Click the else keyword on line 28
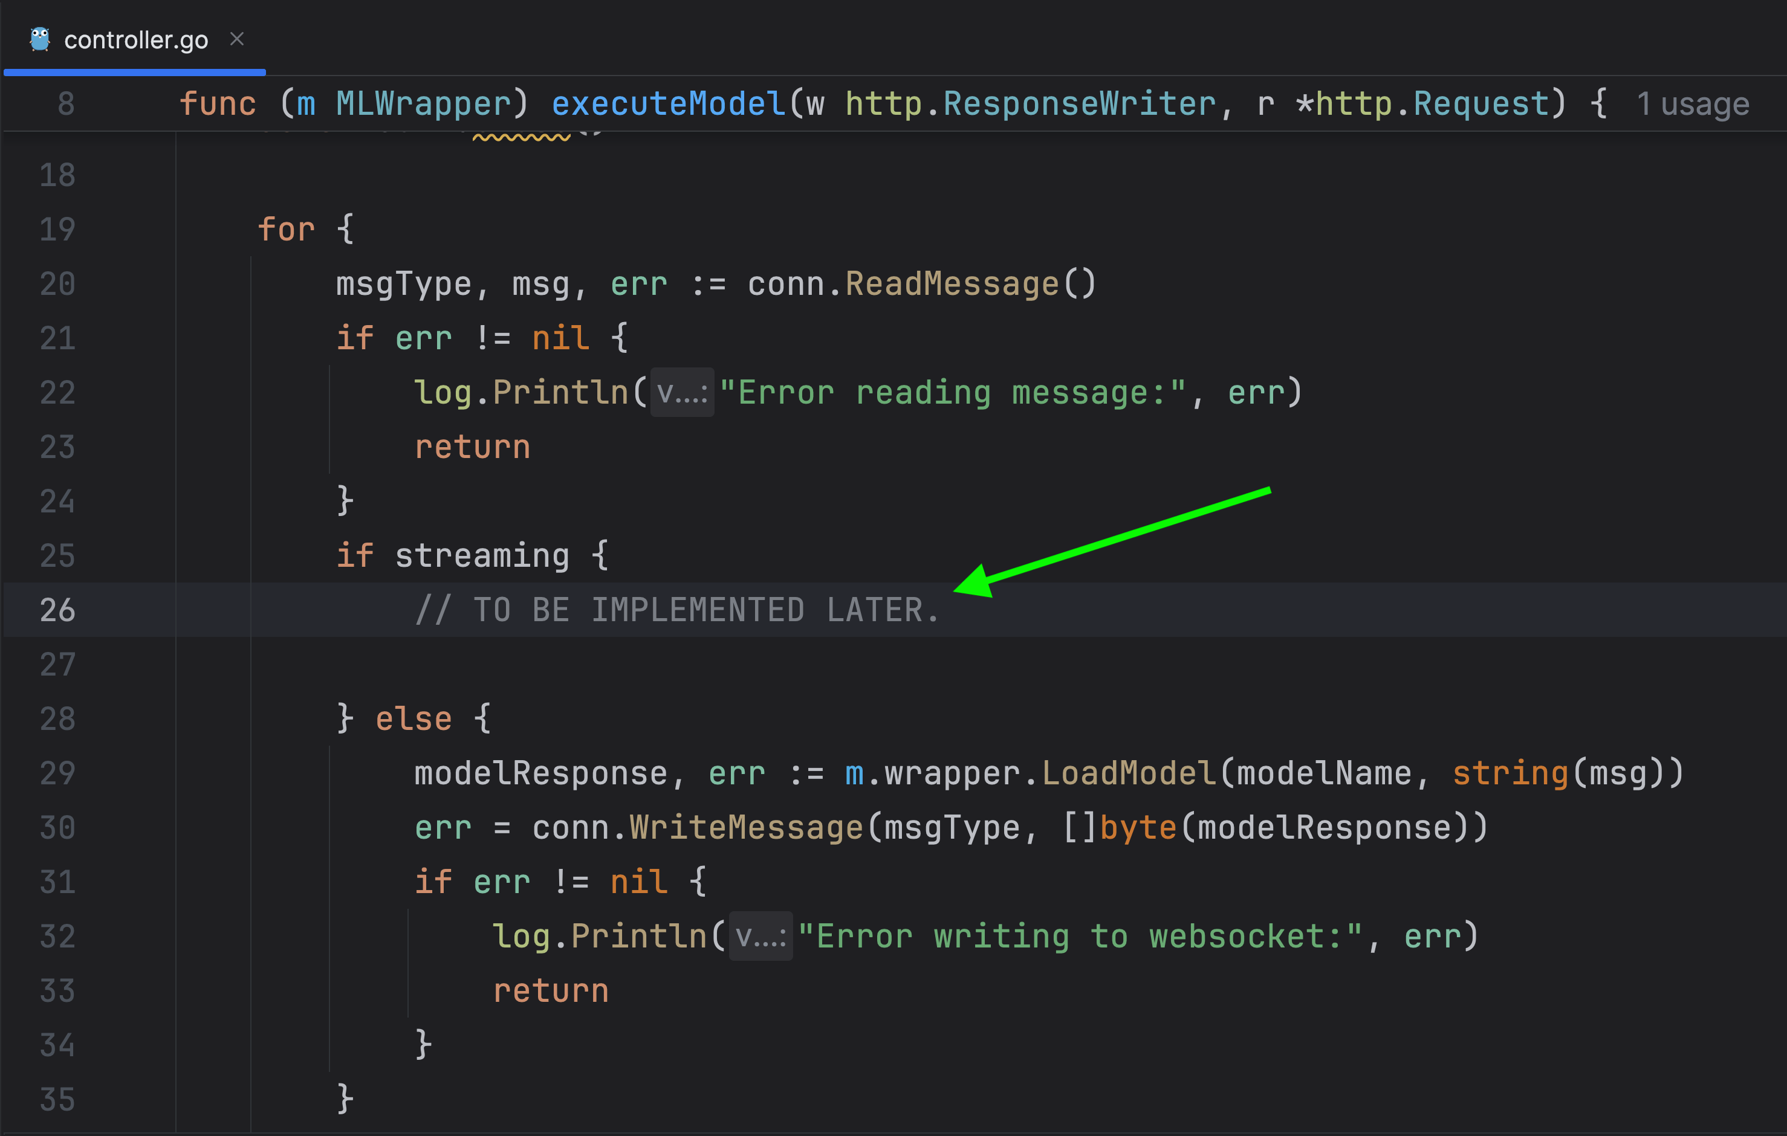 click(414, 719)
